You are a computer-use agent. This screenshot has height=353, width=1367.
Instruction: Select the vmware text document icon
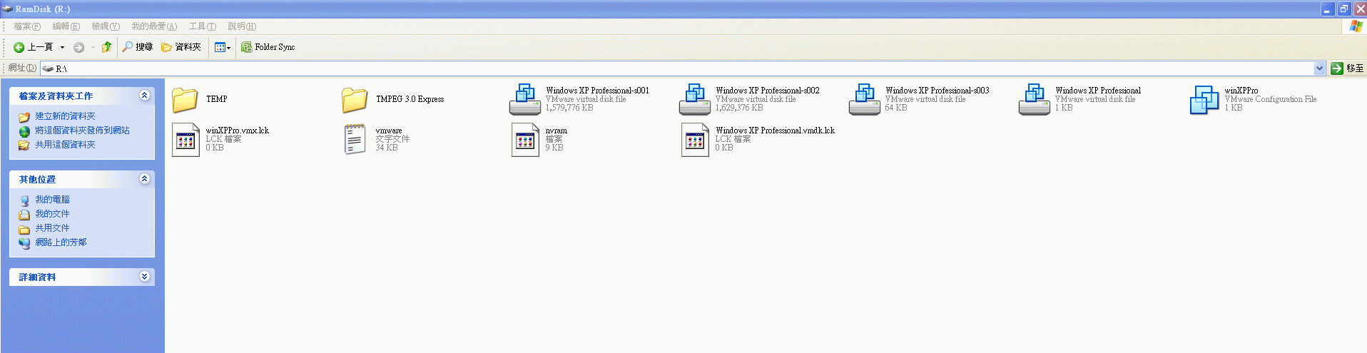tap(355, 139)
